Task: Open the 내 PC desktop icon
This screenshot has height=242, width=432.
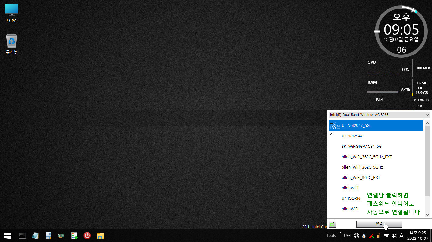Action: (12, 14)
